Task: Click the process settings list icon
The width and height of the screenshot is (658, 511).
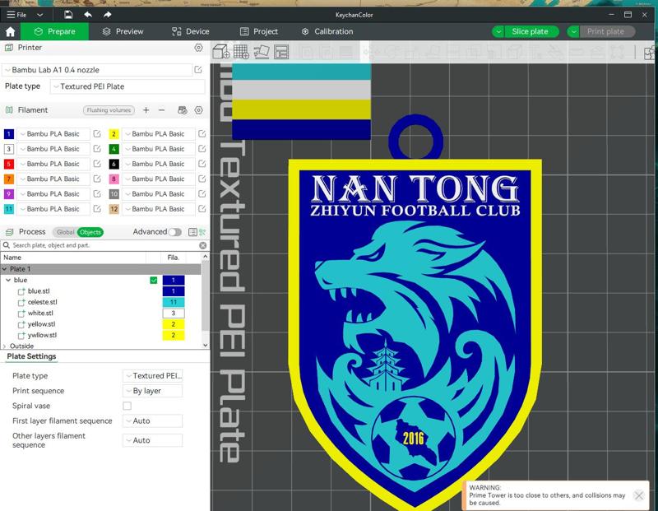Action: [x=192, y=232]
